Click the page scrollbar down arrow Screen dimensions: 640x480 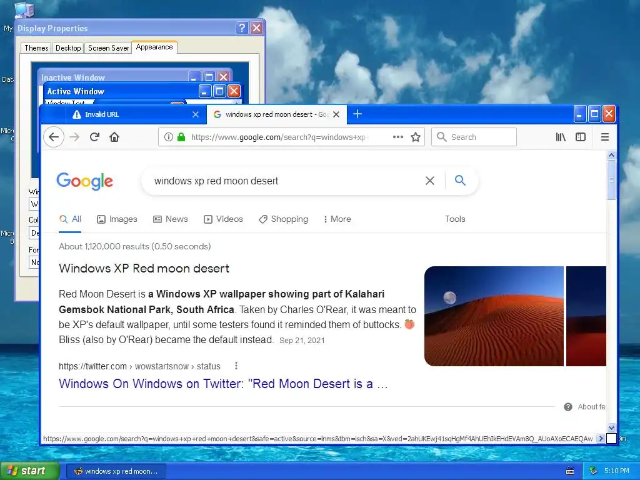coord(611,427)
